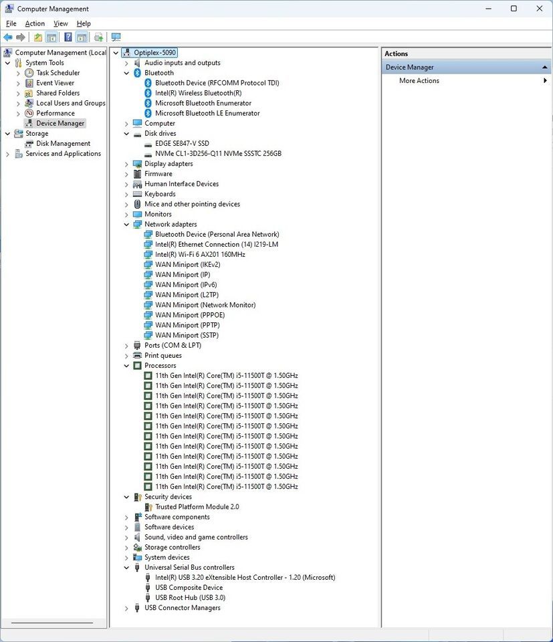Select Intel(R) Ethernet Connection (14) I219-LM
Screen dimensions: 553x642
217,245
